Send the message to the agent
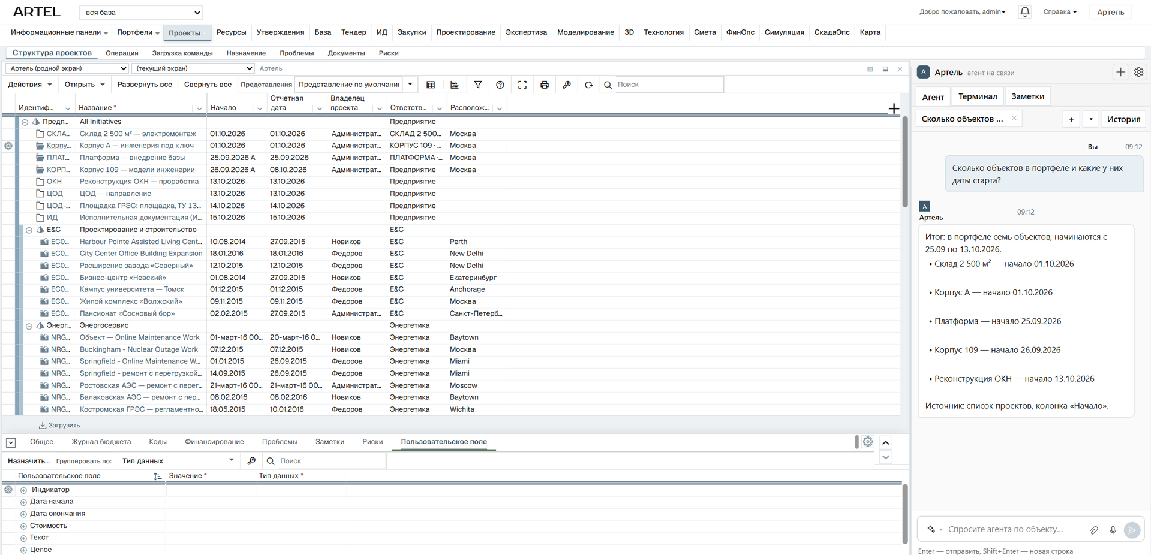This screenshot has height=555, width=1151. click(x=1132, y=530)
